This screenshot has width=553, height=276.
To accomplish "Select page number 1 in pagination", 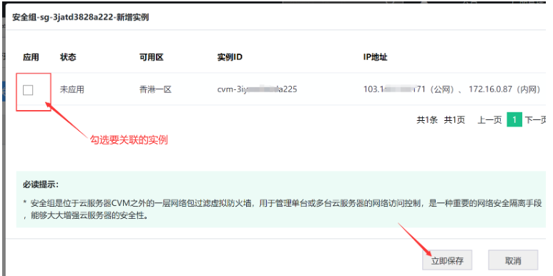I will click(x=514, y=120).
